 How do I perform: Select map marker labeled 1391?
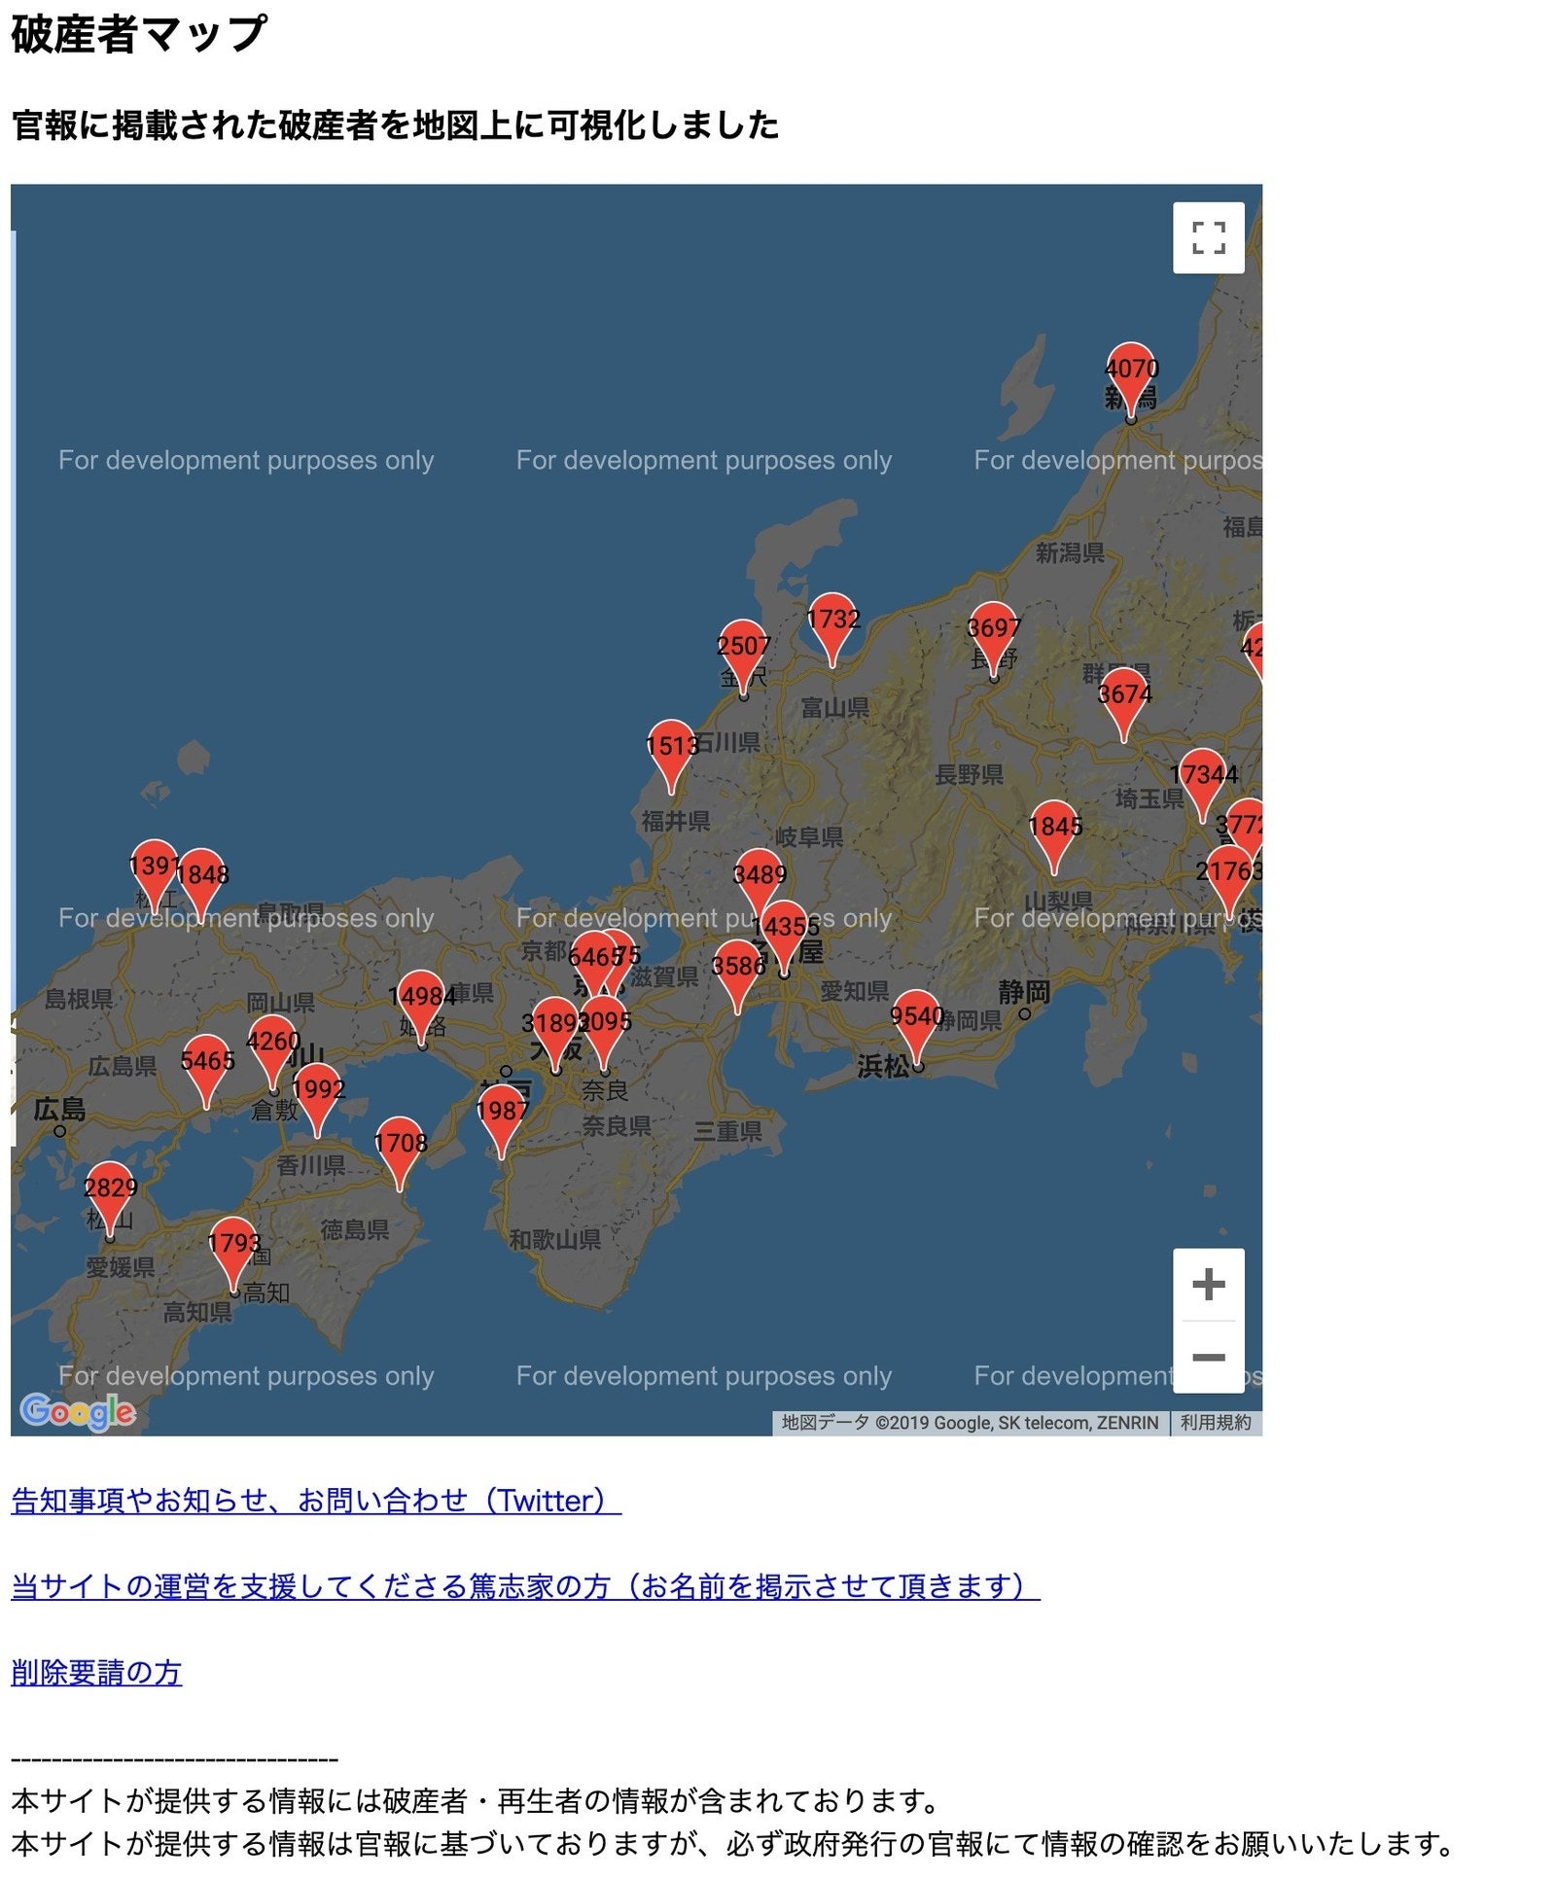[154, 876]
